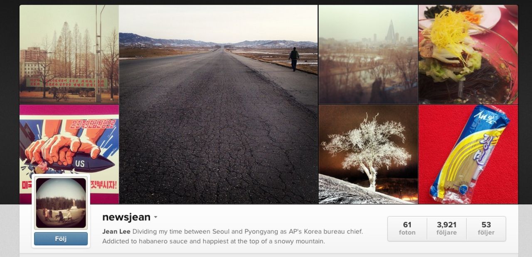Click the Följ follow button
Viewport: 532px width, 257px height.
(x=61, y=239)
